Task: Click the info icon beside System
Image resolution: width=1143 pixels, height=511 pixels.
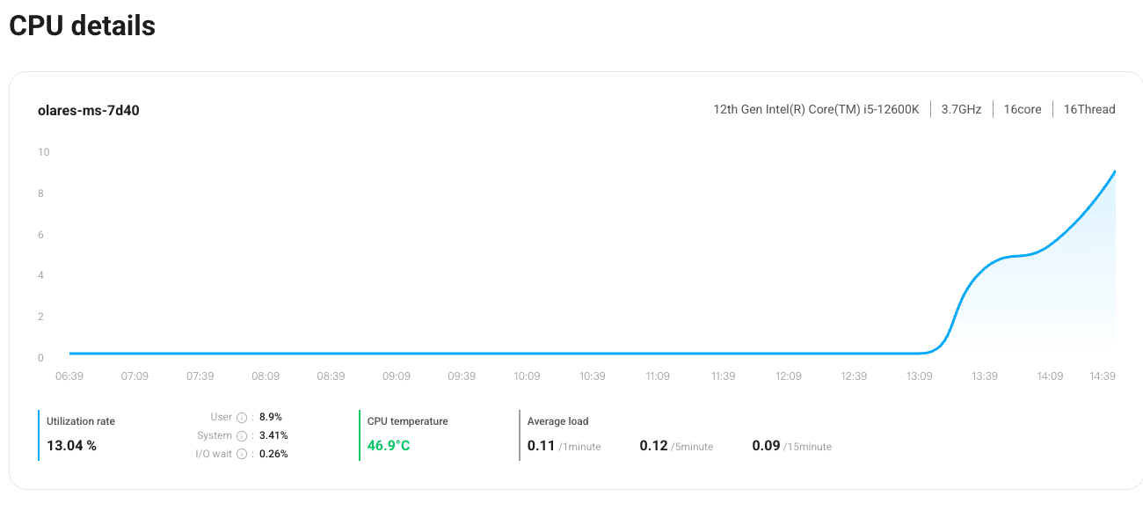Action: tap(242, 436)
